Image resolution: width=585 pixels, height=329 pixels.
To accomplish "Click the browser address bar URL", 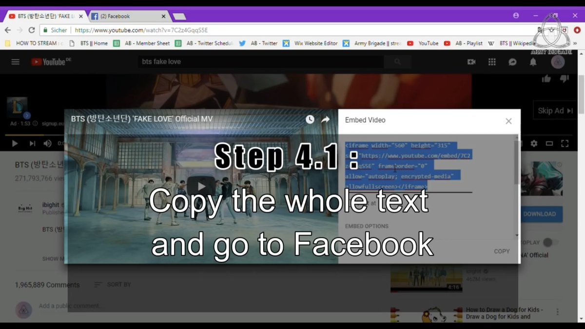I will 141,30.
